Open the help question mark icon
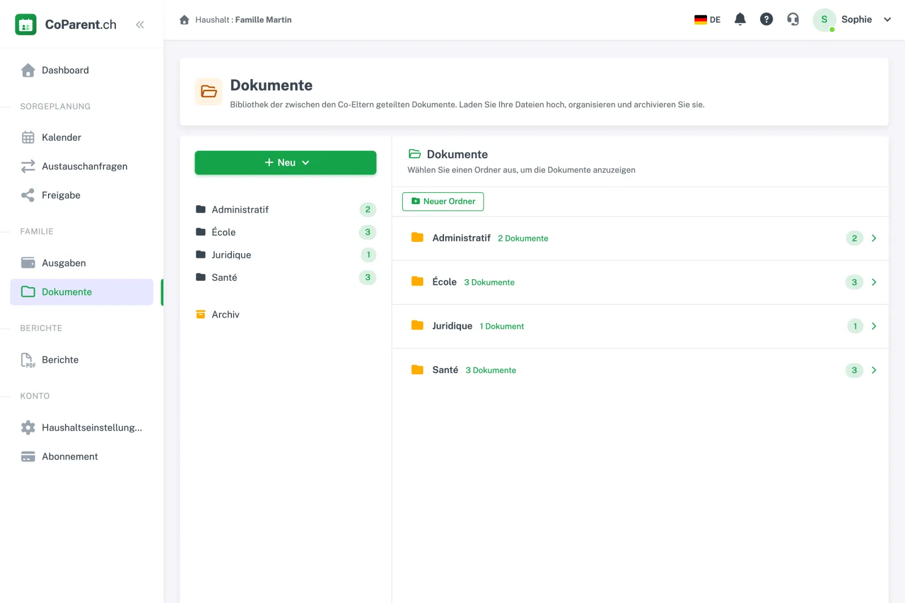 (x=766, y=19)
